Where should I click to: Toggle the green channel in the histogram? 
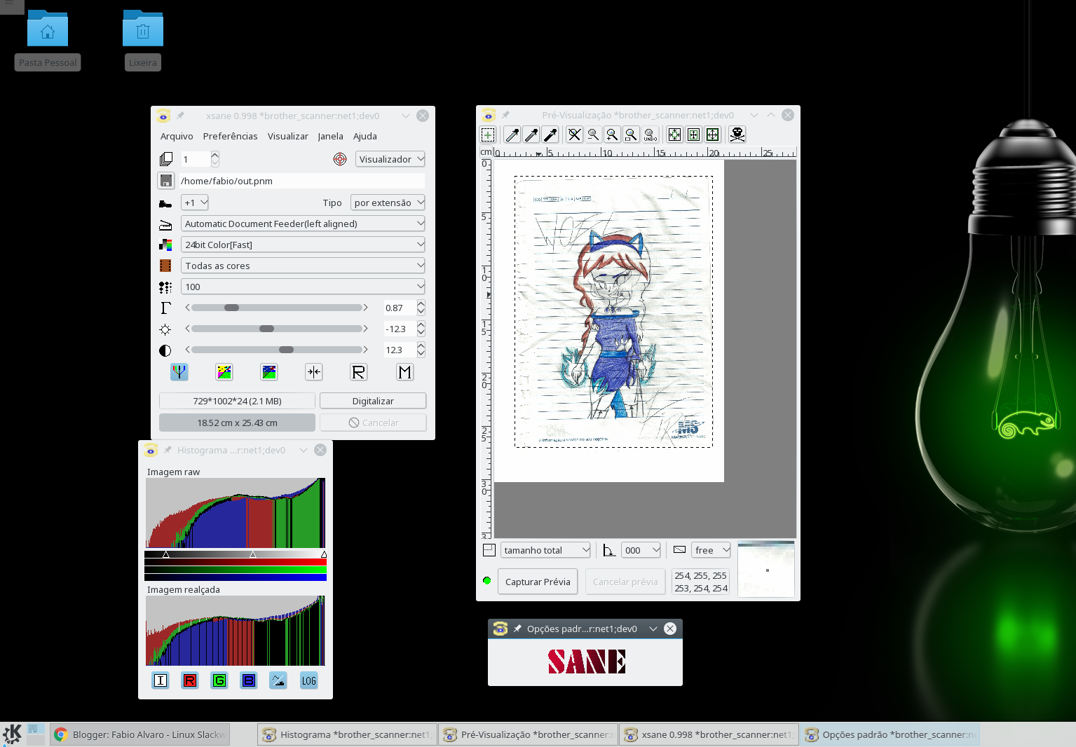(219, 680)
